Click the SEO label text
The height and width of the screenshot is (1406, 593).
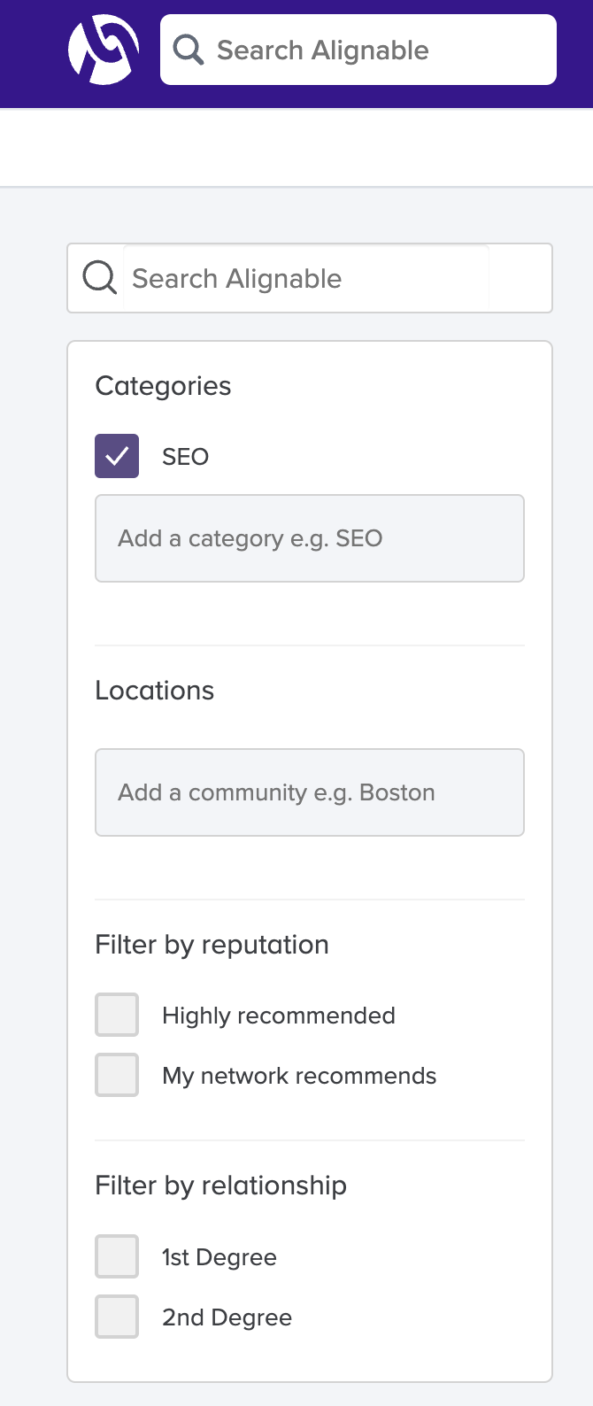186,457
